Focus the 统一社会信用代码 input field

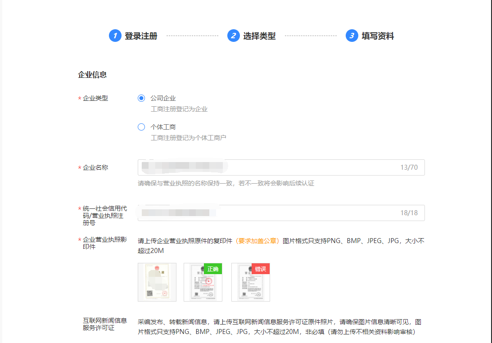pyautogui.click(x=270, y=213)
